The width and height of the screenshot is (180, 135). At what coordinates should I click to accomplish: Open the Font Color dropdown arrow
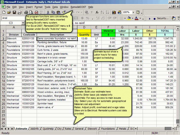pyautogui.click(x=140, y=18)
